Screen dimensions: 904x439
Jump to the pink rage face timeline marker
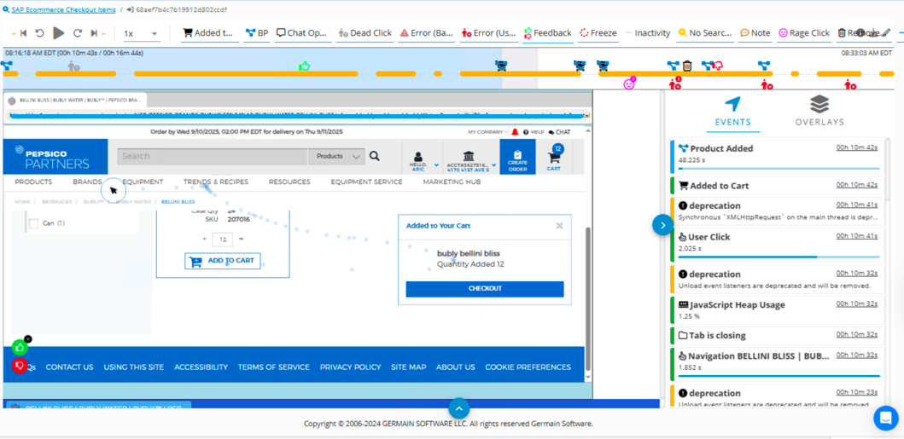[629, 84]
